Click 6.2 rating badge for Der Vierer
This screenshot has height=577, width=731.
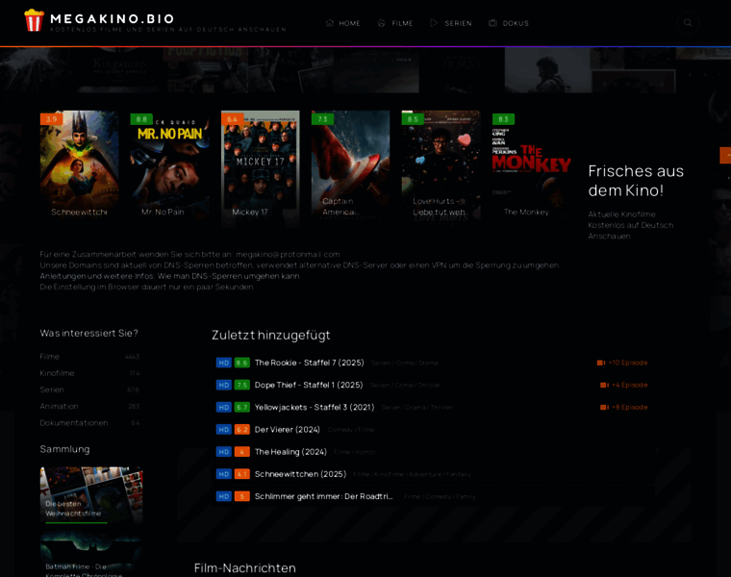[x=242, y=430]
